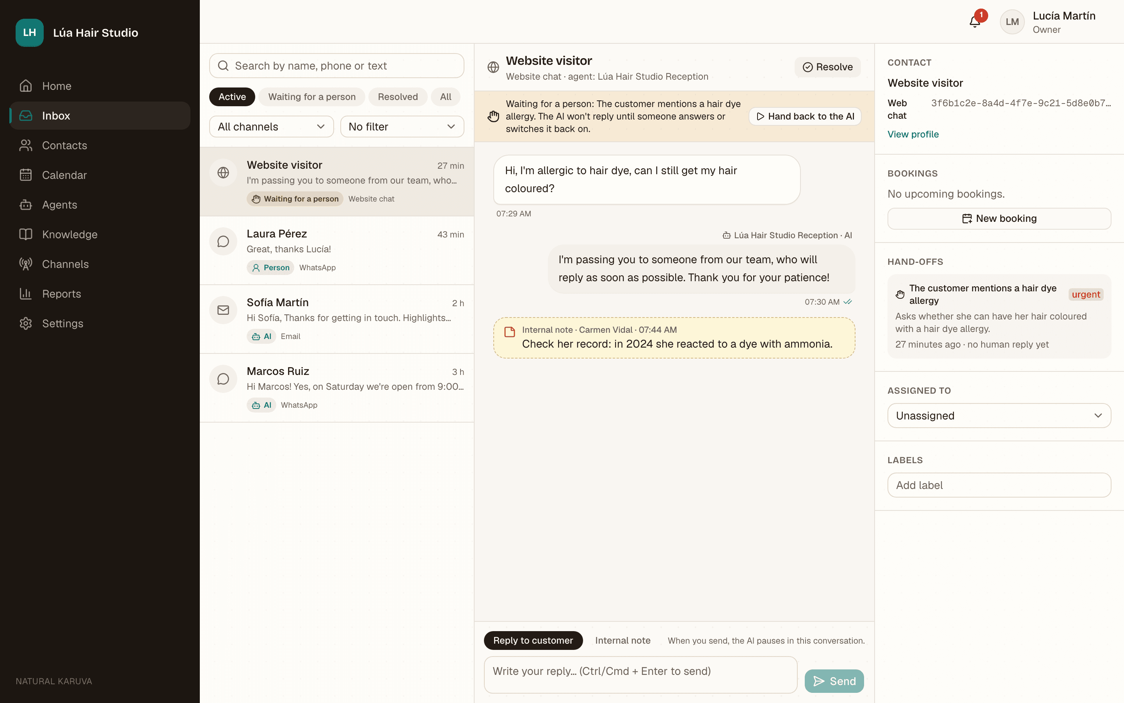The height and width of the screenshot is (703, 1124).
Task: Select the All filter tab
Action: [445, 97]
